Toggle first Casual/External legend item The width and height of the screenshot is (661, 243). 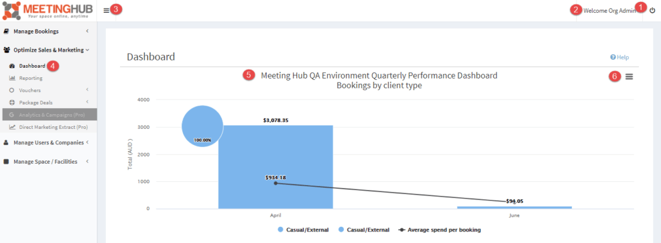(303, 230)
